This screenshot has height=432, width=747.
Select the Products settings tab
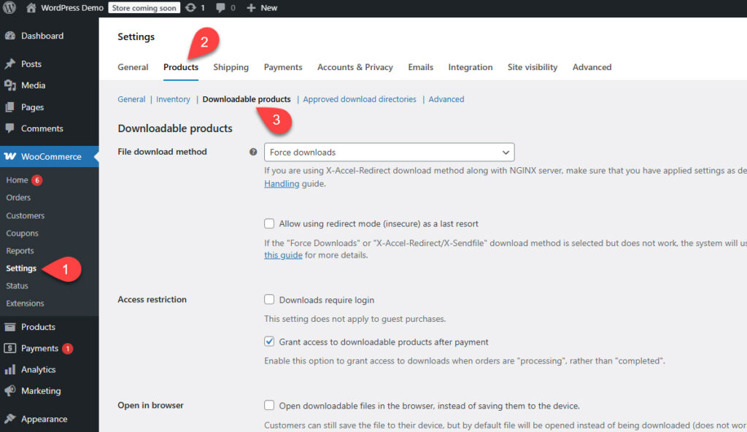point(181,67)
